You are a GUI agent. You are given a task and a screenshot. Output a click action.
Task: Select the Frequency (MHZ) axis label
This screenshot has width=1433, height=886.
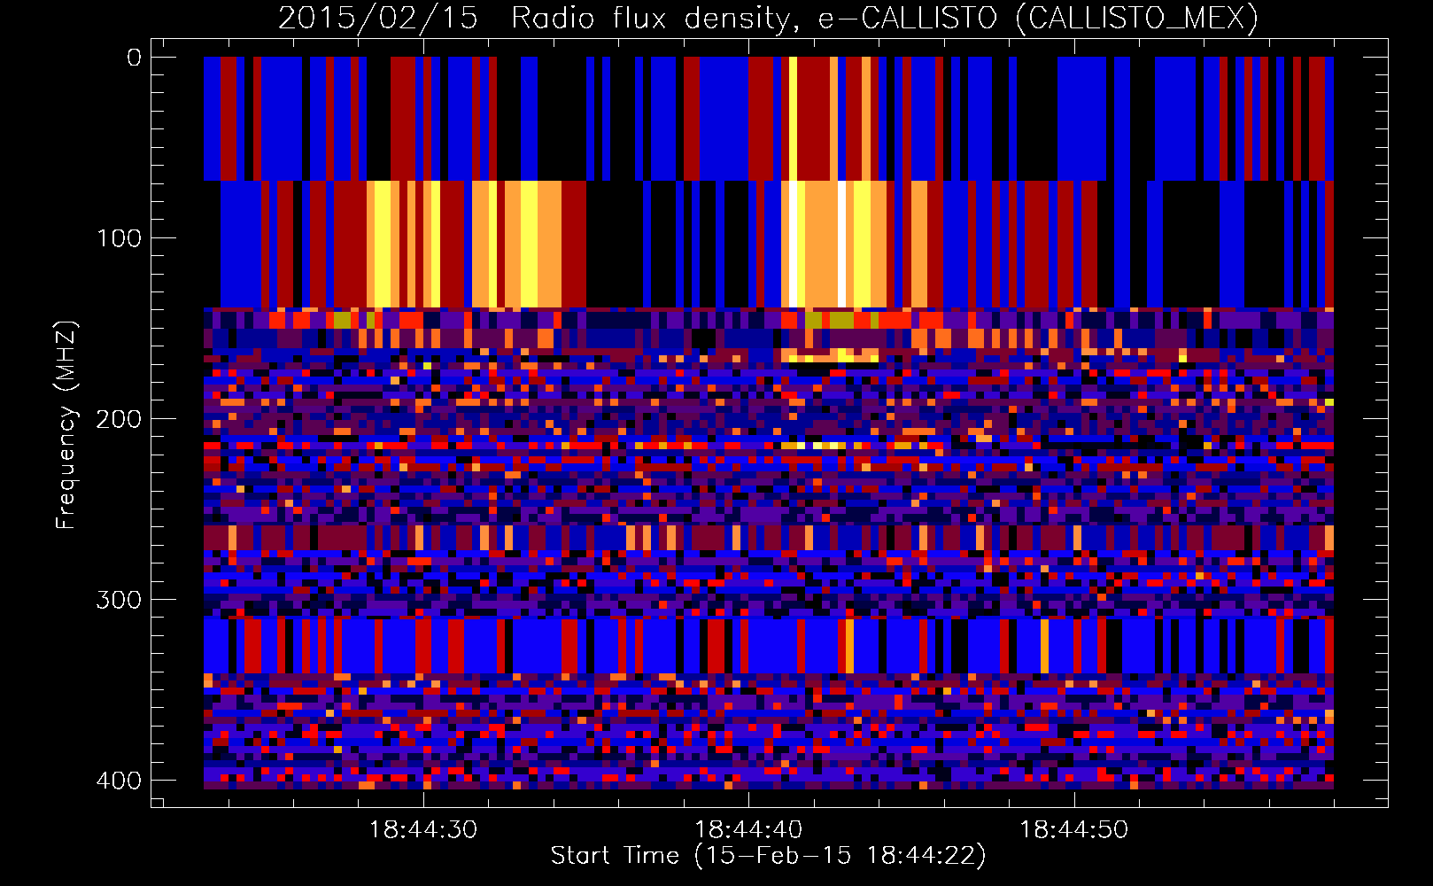coord(66,425)
